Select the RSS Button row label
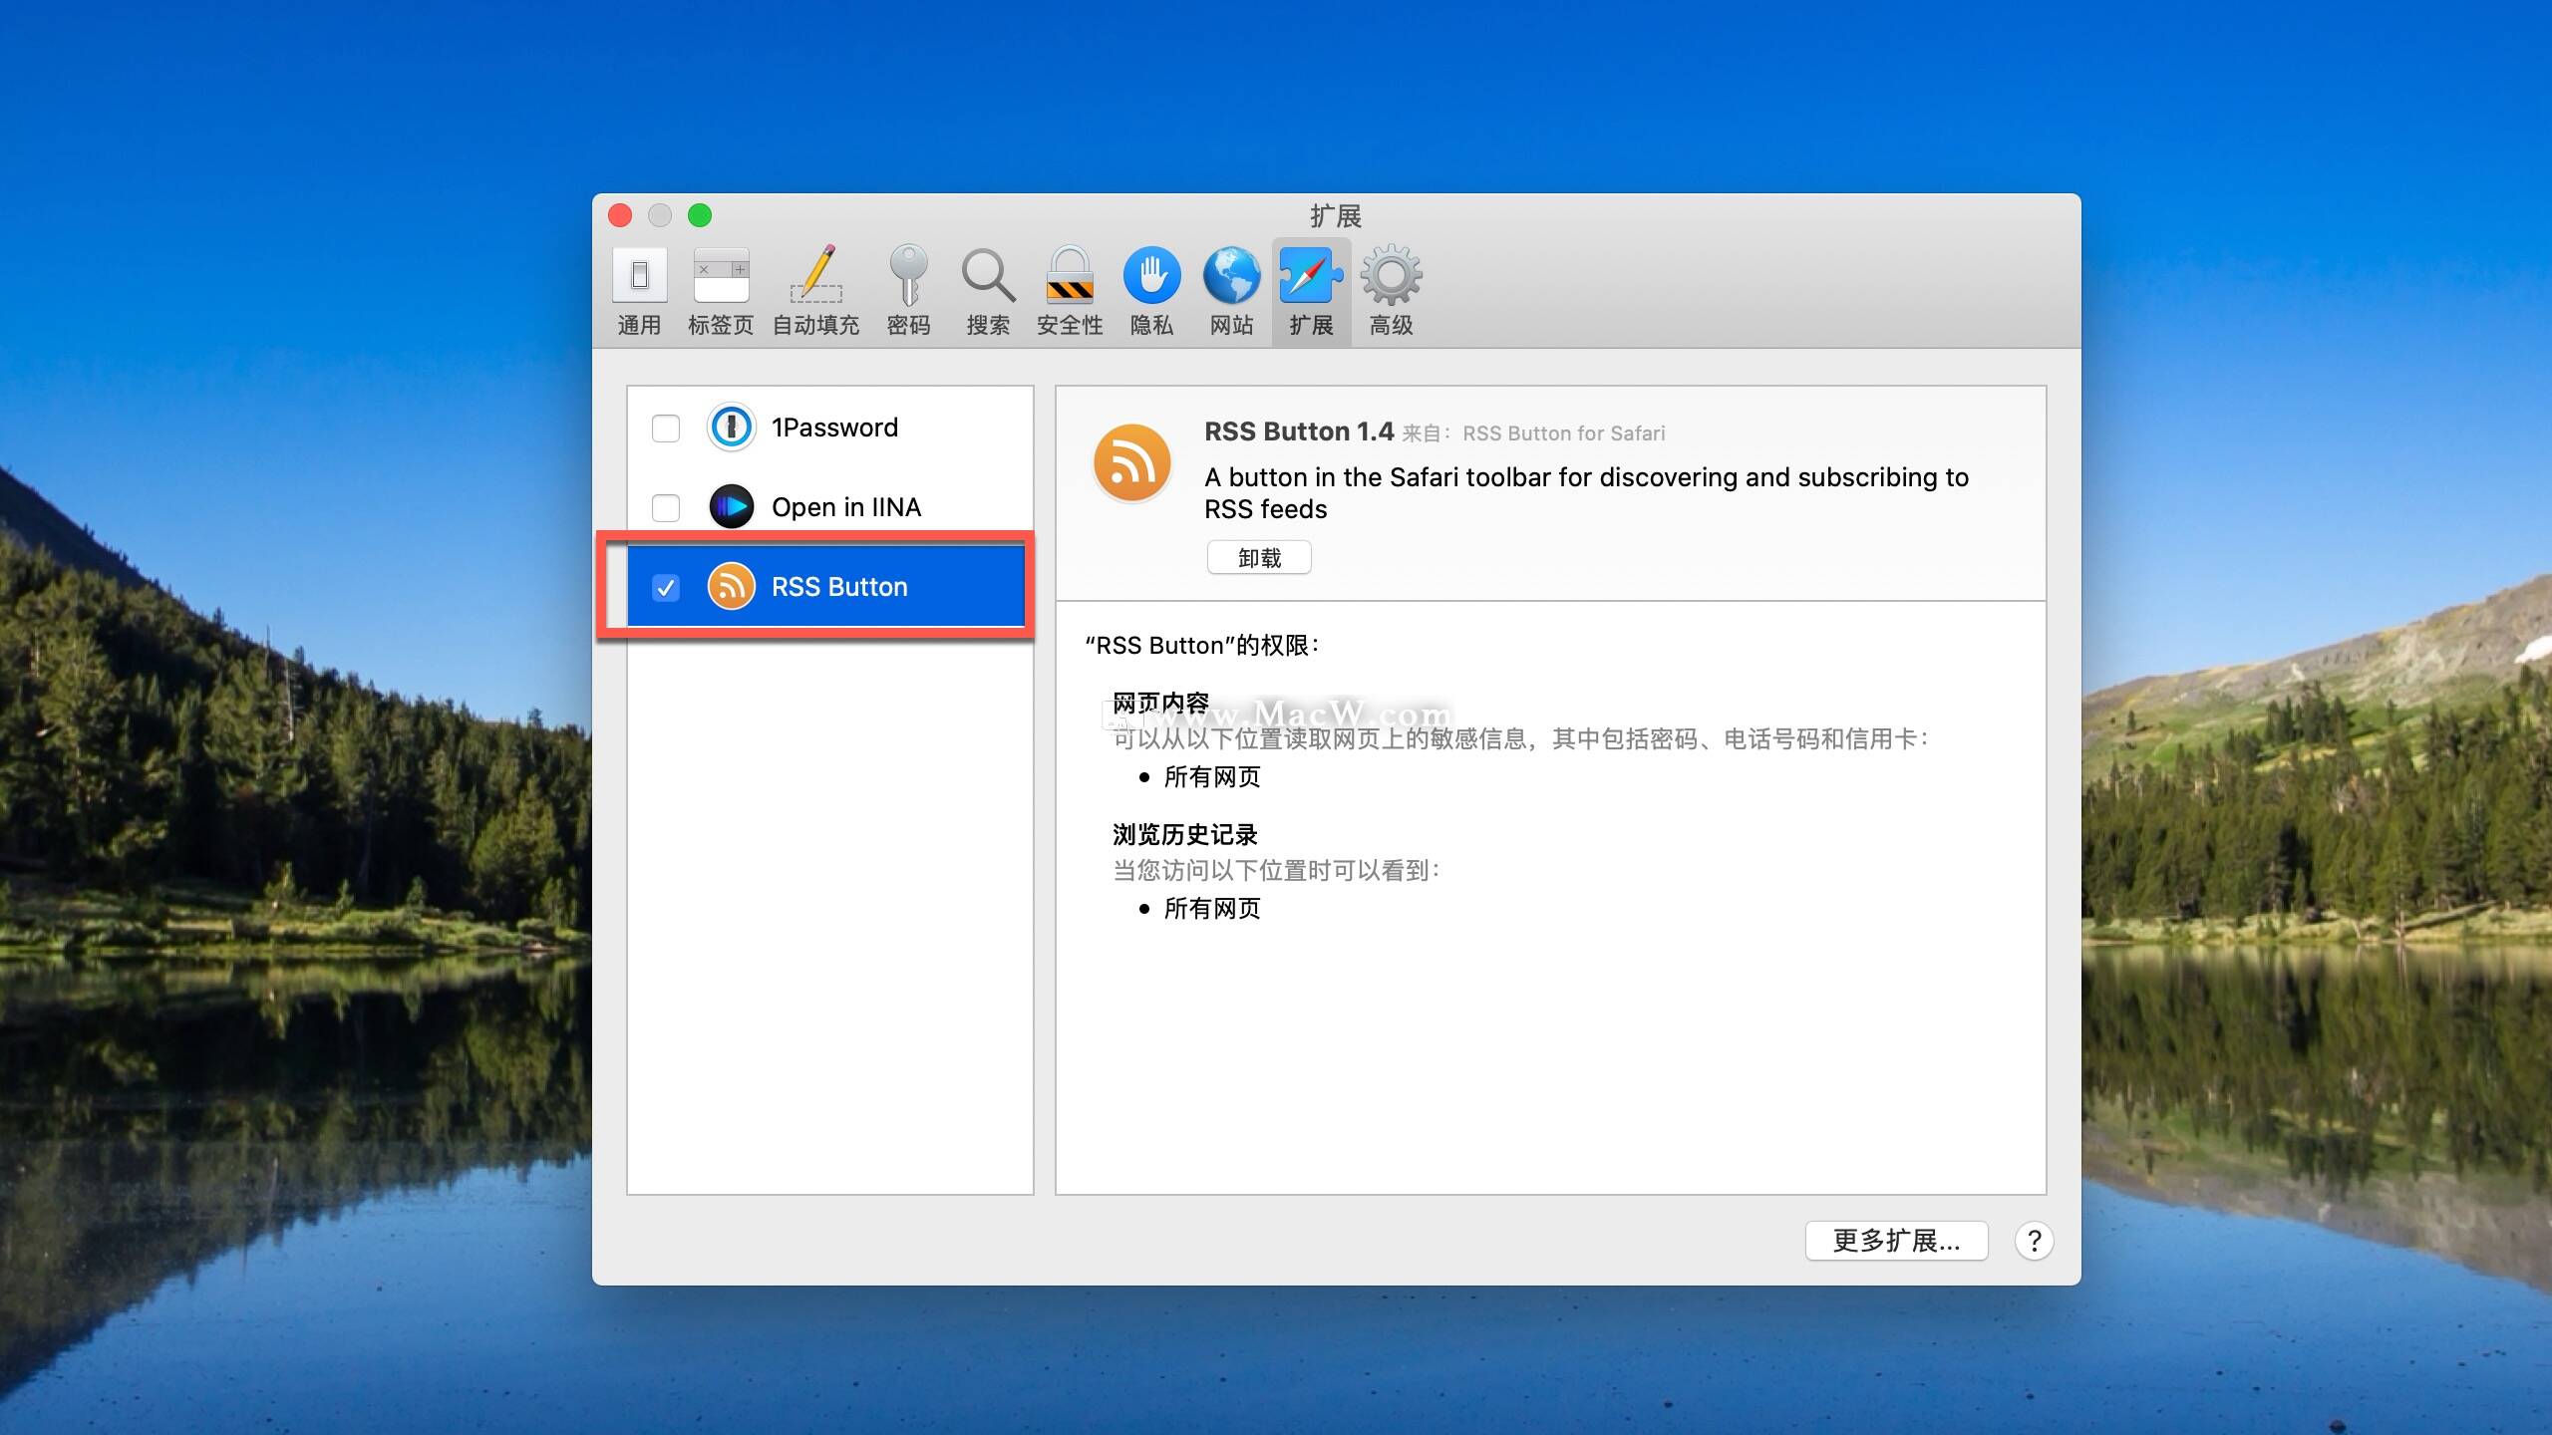The width and height of the screenshot is (2552, 1435). [839, 587]
